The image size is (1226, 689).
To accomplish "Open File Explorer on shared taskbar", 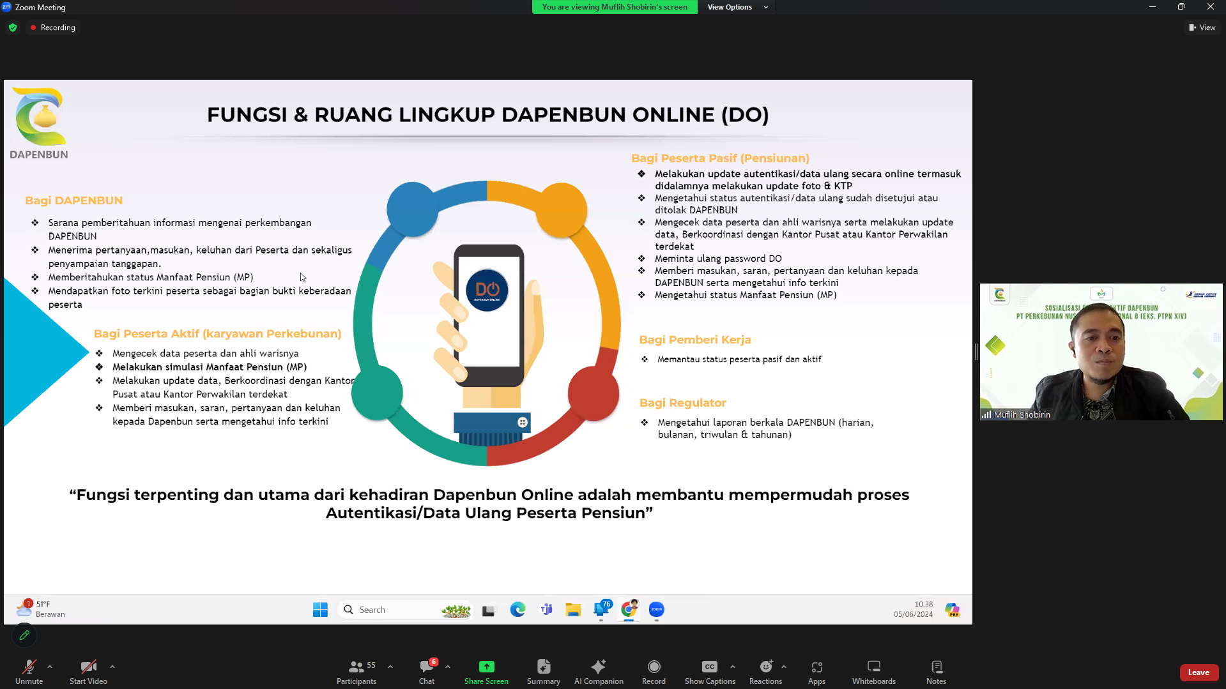I will click(573, 610).
